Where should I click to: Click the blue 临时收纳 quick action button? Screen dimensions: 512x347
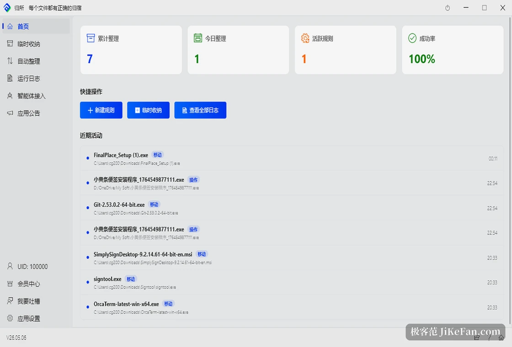pos(148,110)
